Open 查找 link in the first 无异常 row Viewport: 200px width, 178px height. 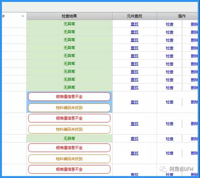pyautogui.click(x=134, y=24)
